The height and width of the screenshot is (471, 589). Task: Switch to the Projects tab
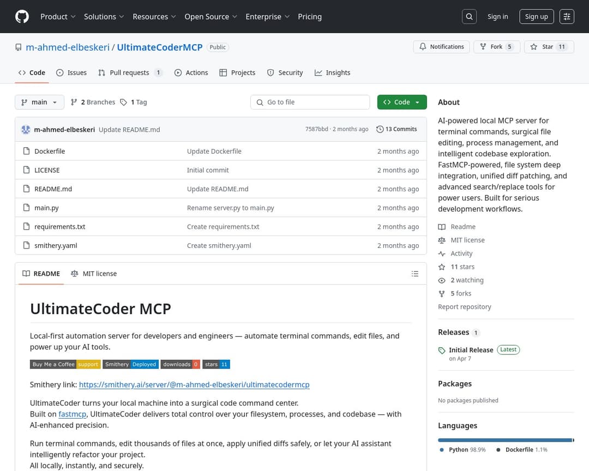(237, 73)
